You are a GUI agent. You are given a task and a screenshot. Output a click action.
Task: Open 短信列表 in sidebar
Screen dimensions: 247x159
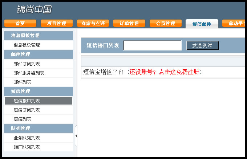pos(39,119)
